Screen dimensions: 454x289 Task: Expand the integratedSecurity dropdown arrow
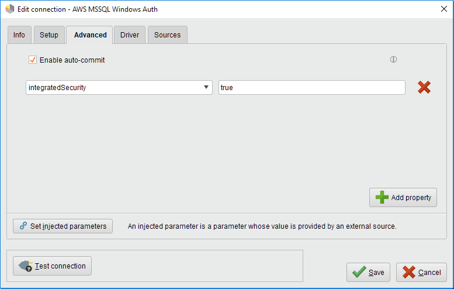click(x=206, y=87)
